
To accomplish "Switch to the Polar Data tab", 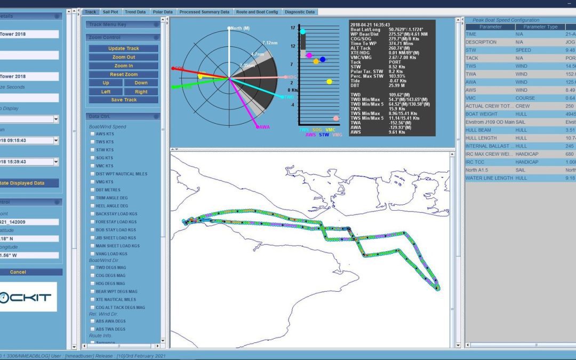I will (163, 12).
